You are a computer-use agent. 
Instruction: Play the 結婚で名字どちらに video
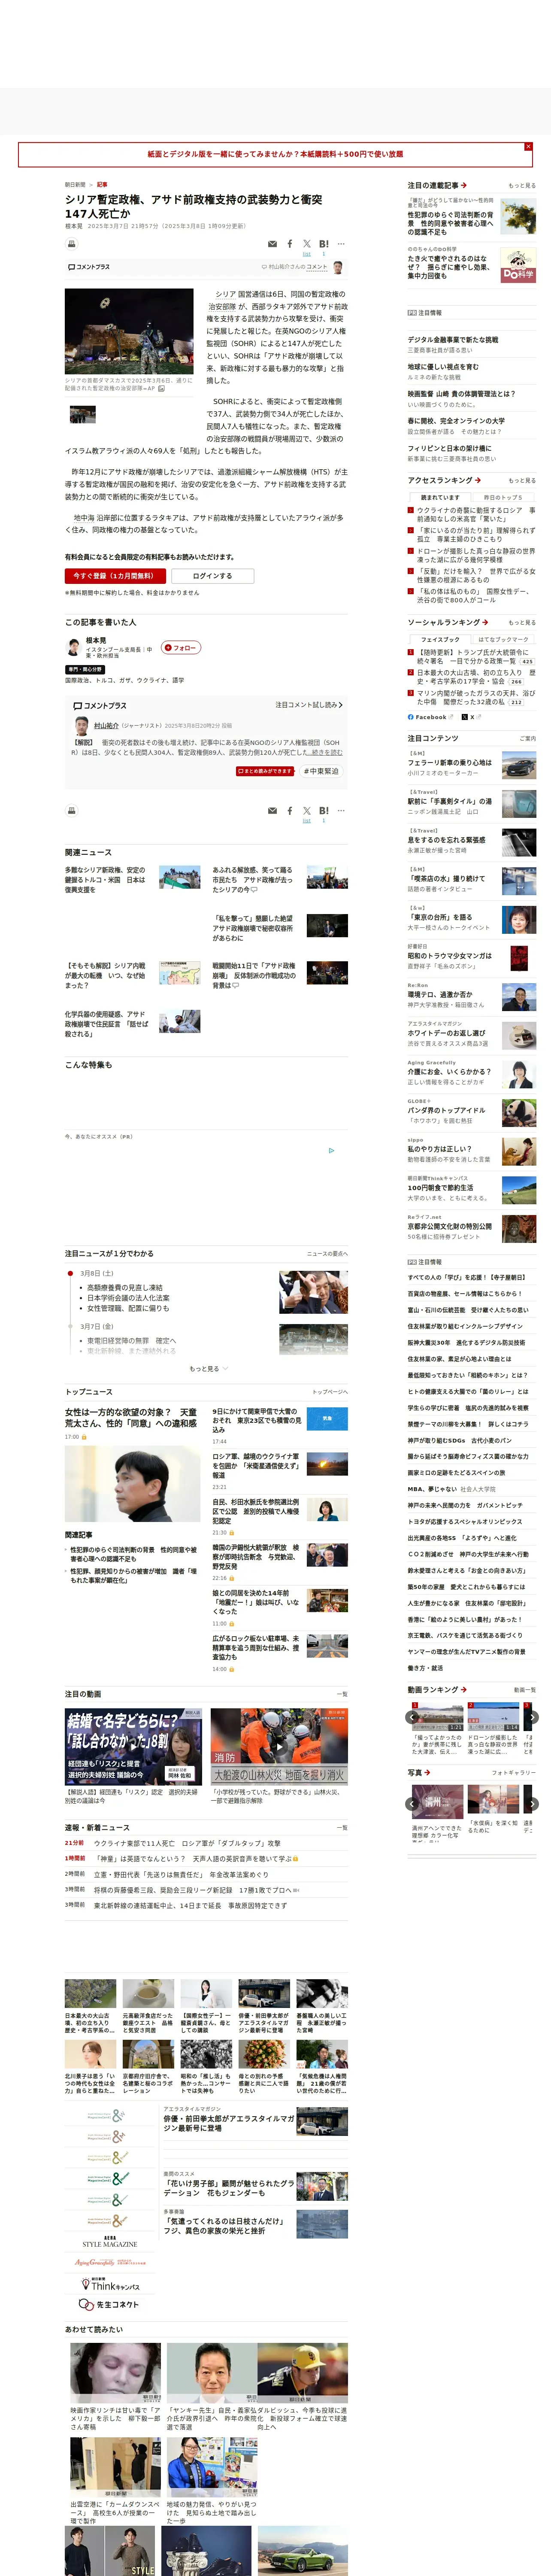click(x=133, y=1746)
